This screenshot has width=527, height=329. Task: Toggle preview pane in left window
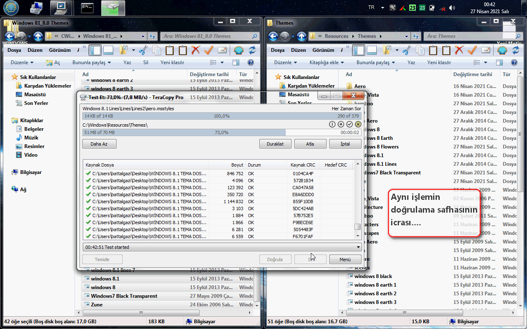click(236, 63)
